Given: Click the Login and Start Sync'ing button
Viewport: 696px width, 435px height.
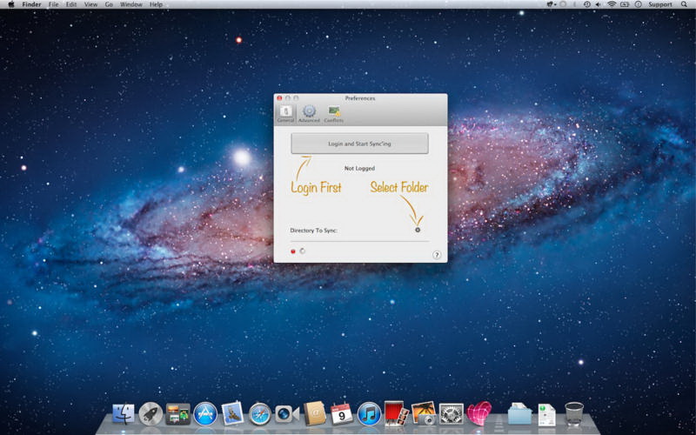Looking at the screenshot, I should click(359, 144).
